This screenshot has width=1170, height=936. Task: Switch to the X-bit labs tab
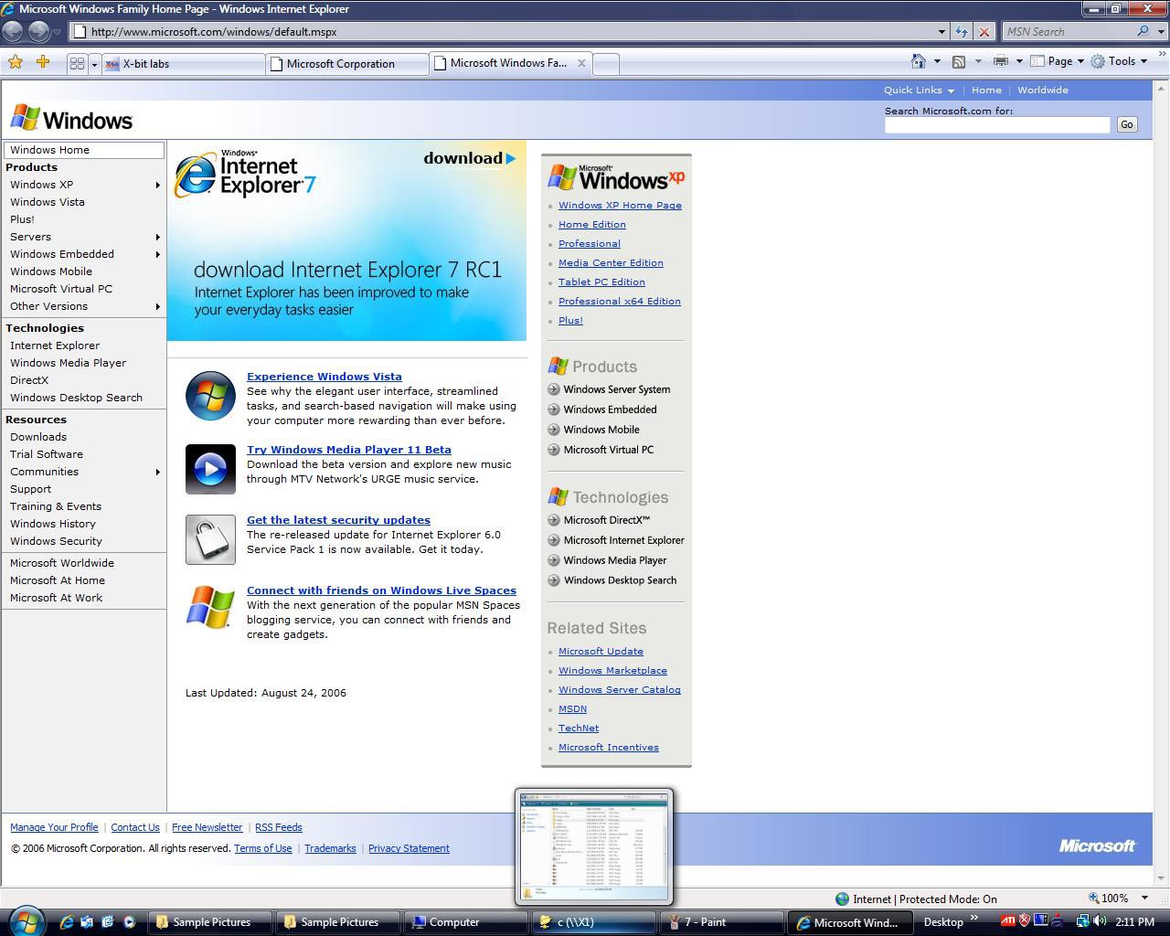[183, 63]
